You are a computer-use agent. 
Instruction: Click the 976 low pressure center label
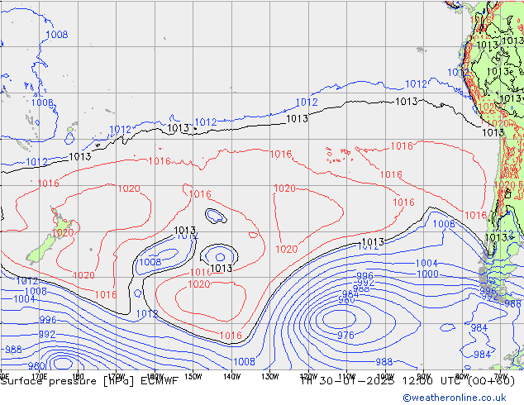[345, 335]
